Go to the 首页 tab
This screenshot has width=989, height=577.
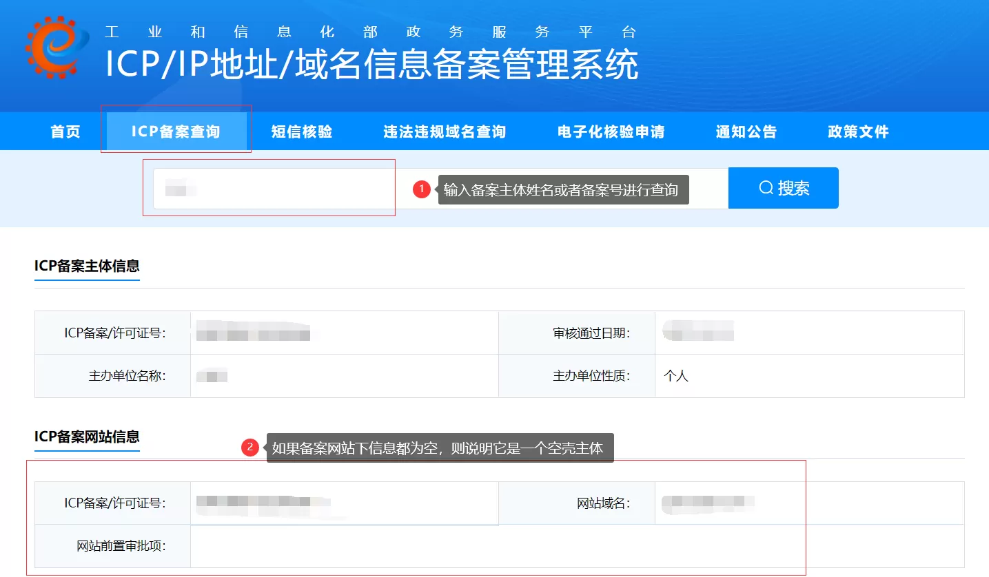tap(65, 131)
